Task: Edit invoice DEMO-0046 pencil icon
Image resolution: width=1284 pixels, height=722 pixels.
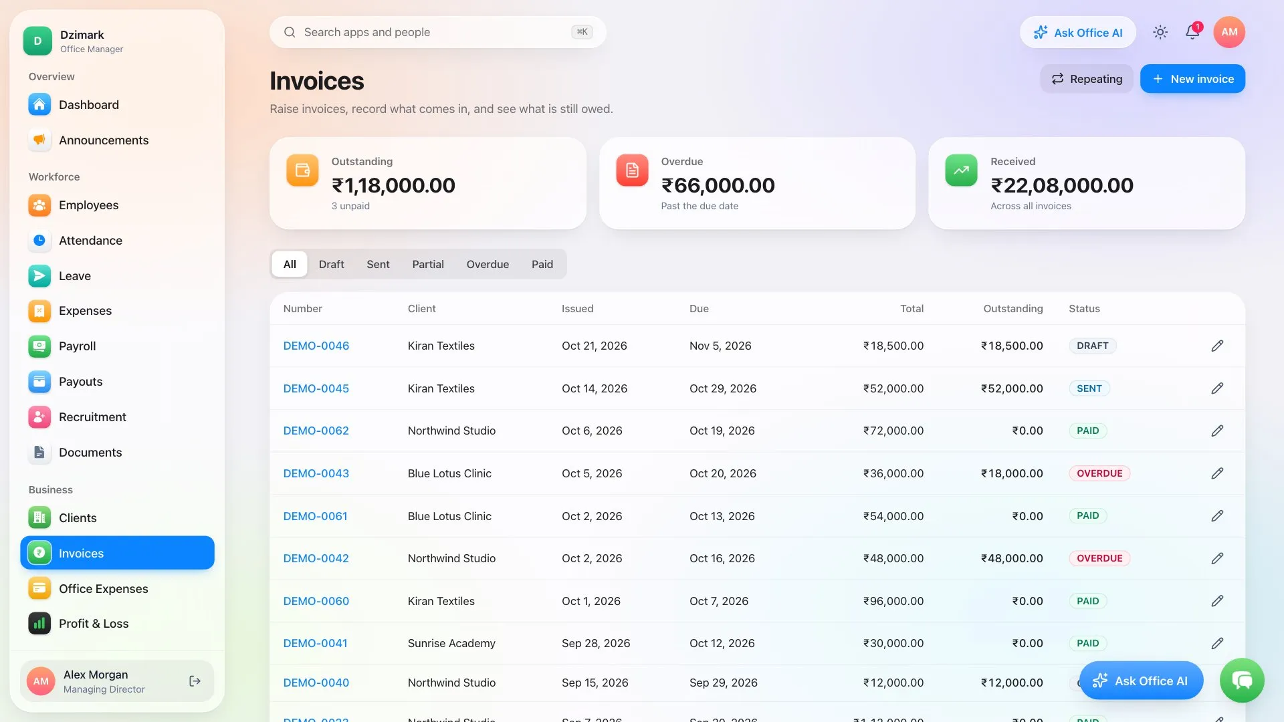Action: pyautogui.click(x=1217, y=346)
